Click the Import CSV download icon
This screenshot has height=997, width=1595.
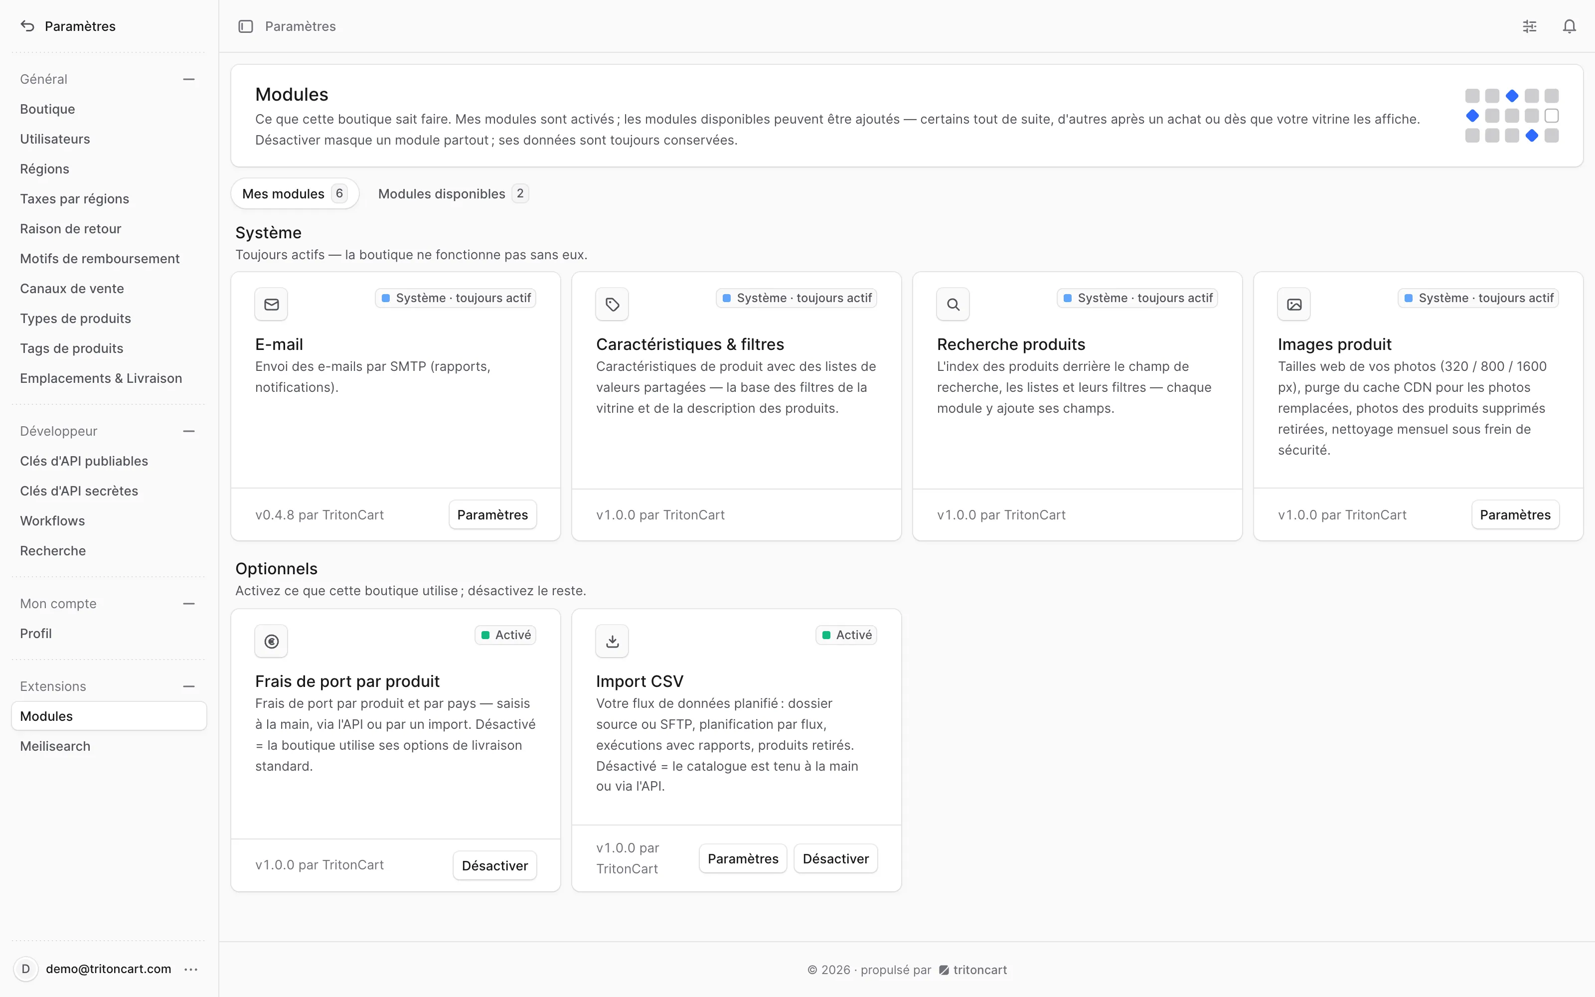pyautogui.click(x=612, y=641)
